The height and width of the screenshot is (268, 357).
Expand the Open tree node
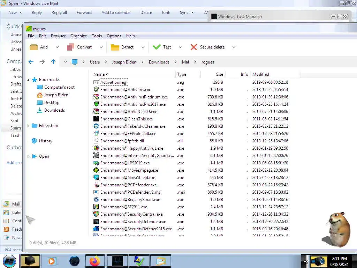click(29, 156)
